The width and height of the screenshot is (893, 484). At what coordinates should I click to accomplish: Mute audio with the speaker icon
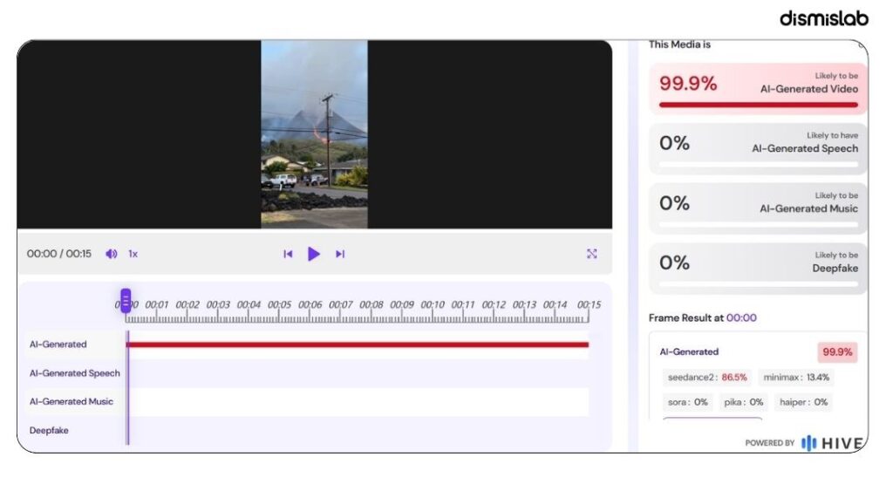click(111, 254)
